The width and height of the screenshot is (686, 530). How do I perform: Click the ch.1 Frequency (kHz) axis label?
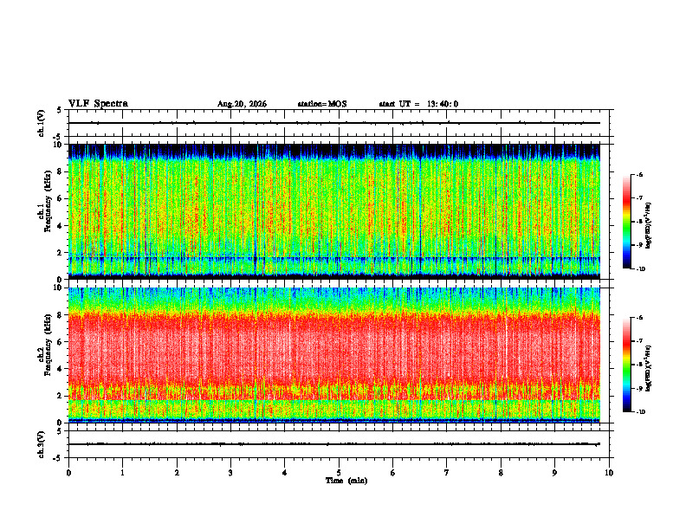point(44,212)
